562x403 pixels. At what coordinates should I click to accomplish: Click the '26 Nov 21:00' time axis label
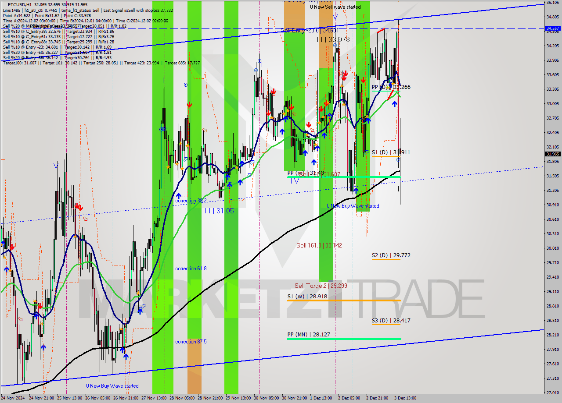point(126,398)
